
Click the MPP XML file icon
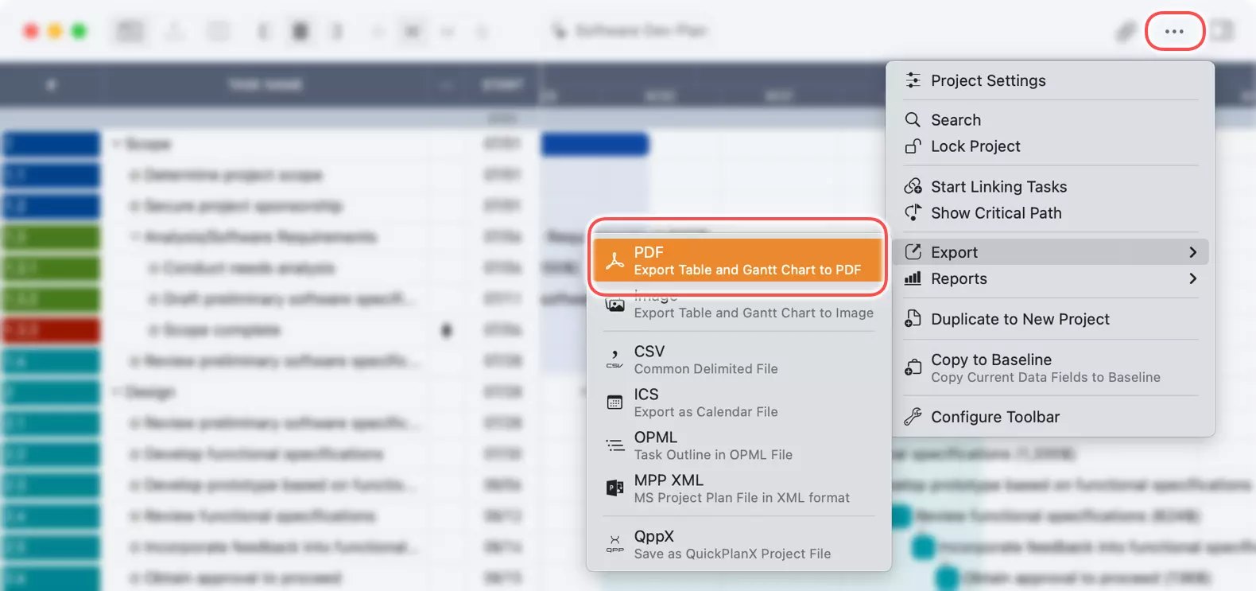click(614, 488)
